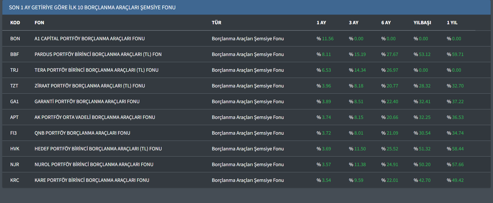Select PARDUS PORTFÖY BİRİNCİ BORÇLANMA ARAÇLARI fund
Screen dimensions: 493x203
click(98, 54)
